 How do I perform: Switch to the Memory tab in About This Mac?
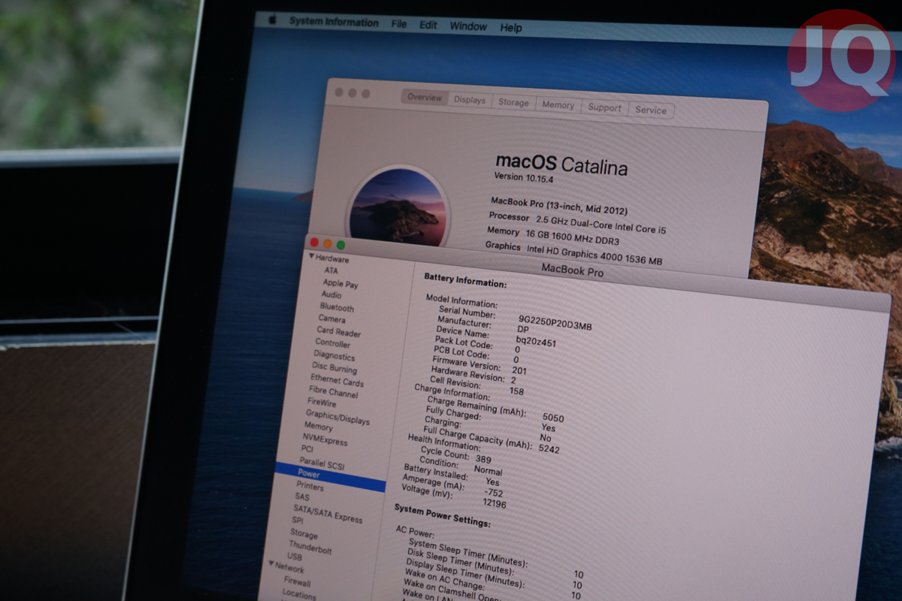[x=558, y=105]
